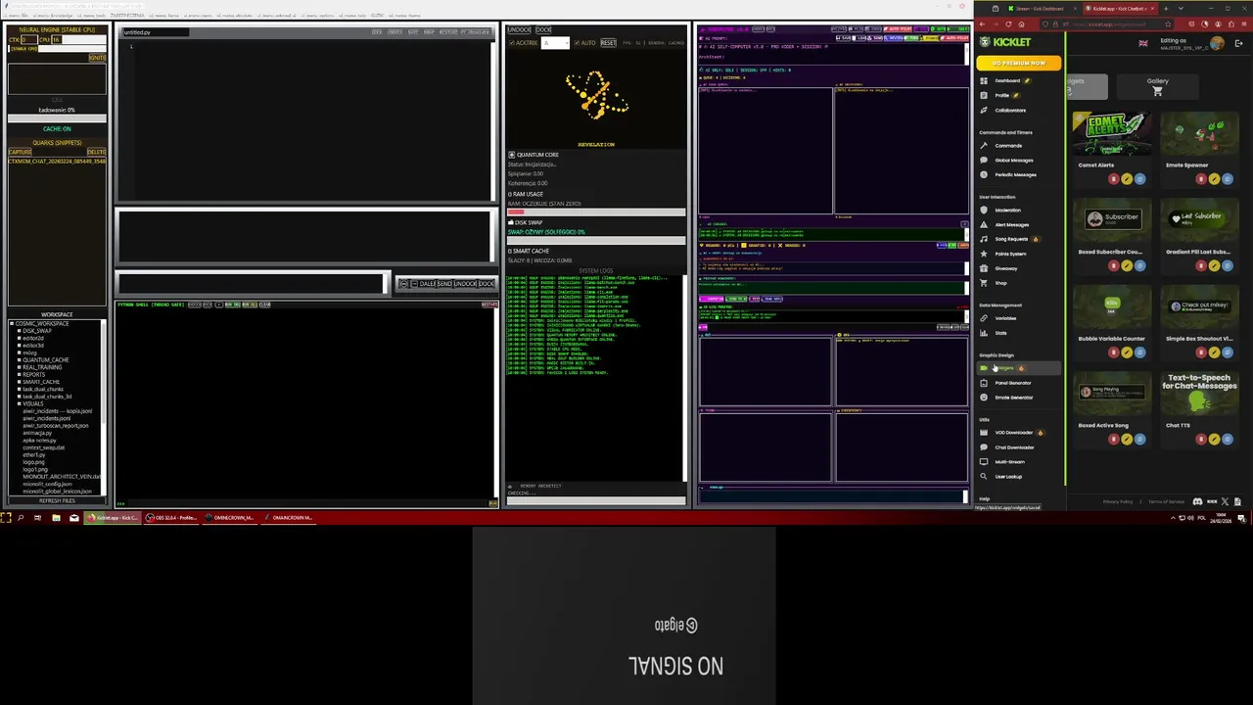
Task: Expand the SMART_CACHE folder
Action: (19, 382)
